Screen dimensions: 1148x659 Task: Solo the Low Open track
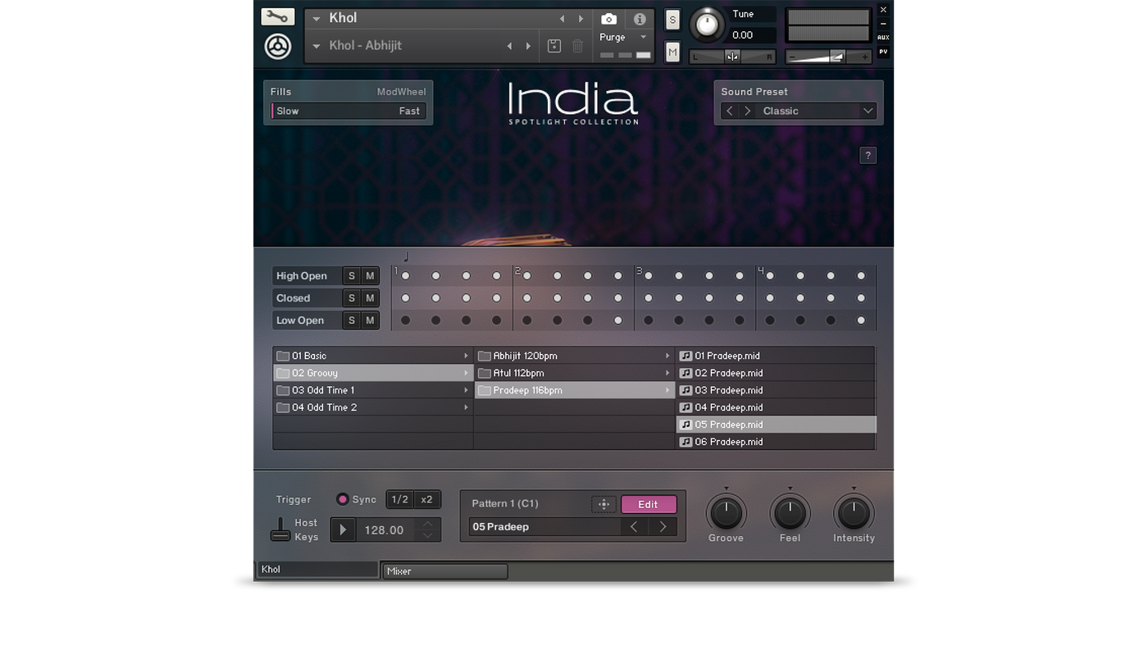(x=352, y=320)
